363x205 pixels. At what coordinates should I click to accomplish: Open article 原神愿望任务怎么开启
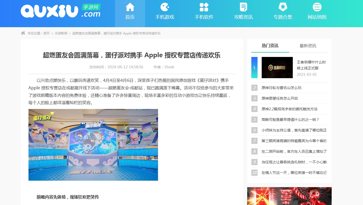click(x=280, y=98)
